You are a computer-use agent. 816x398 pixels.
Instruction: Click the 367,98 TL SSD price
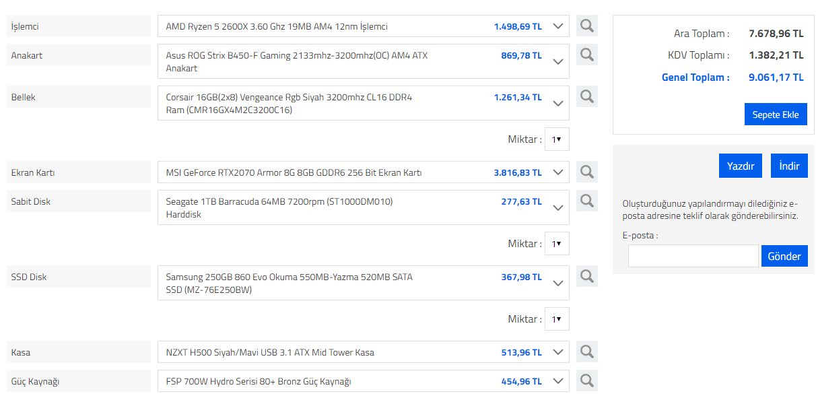[x=521, y=277]
